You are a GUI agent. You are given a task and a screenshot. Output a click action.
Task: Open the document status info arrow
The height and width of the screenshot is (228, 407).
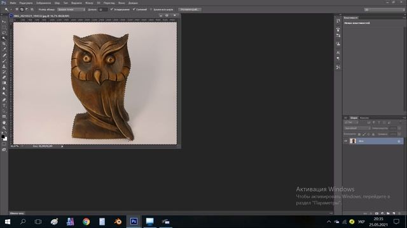[62, 146]
